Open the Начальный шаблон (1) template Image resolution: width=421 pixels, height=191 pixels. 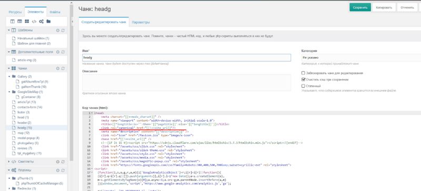click(x=33, y=38)
